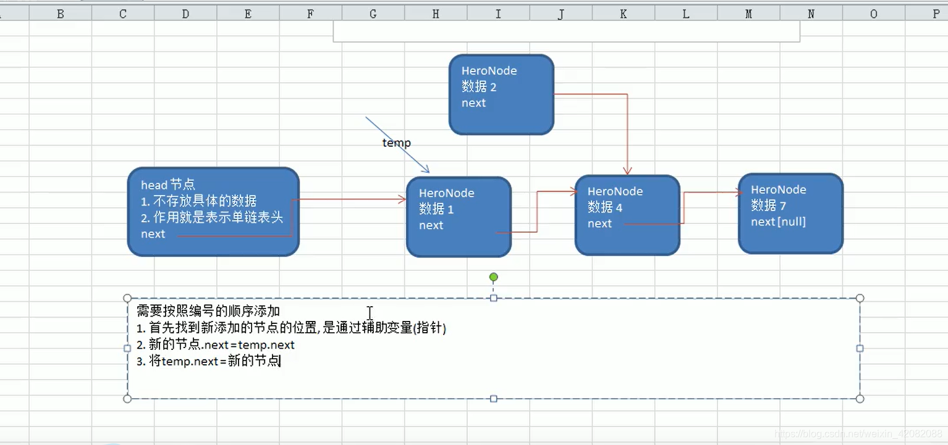Select column D header

[185, 14]
